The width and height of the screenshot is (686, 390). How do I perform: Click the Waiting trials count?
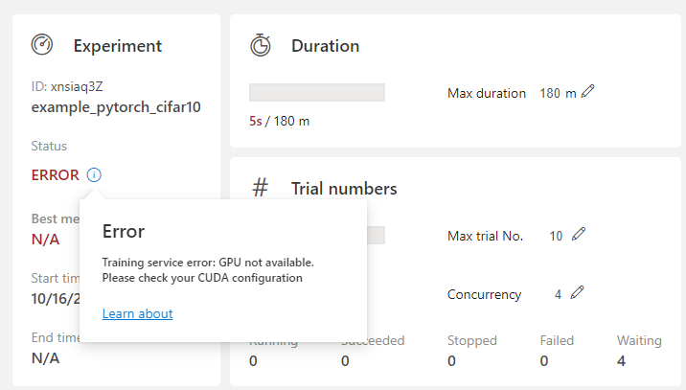[x=622, y=361]
